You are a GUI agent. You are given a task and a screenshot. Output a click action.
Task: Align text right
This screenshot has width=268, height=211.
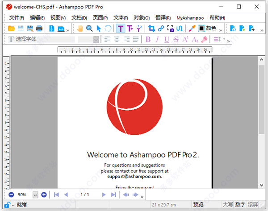click(x=127, y=39)
